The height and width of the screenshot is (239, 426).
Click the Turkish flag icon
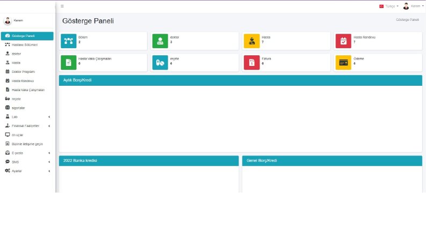coord(381,6)
